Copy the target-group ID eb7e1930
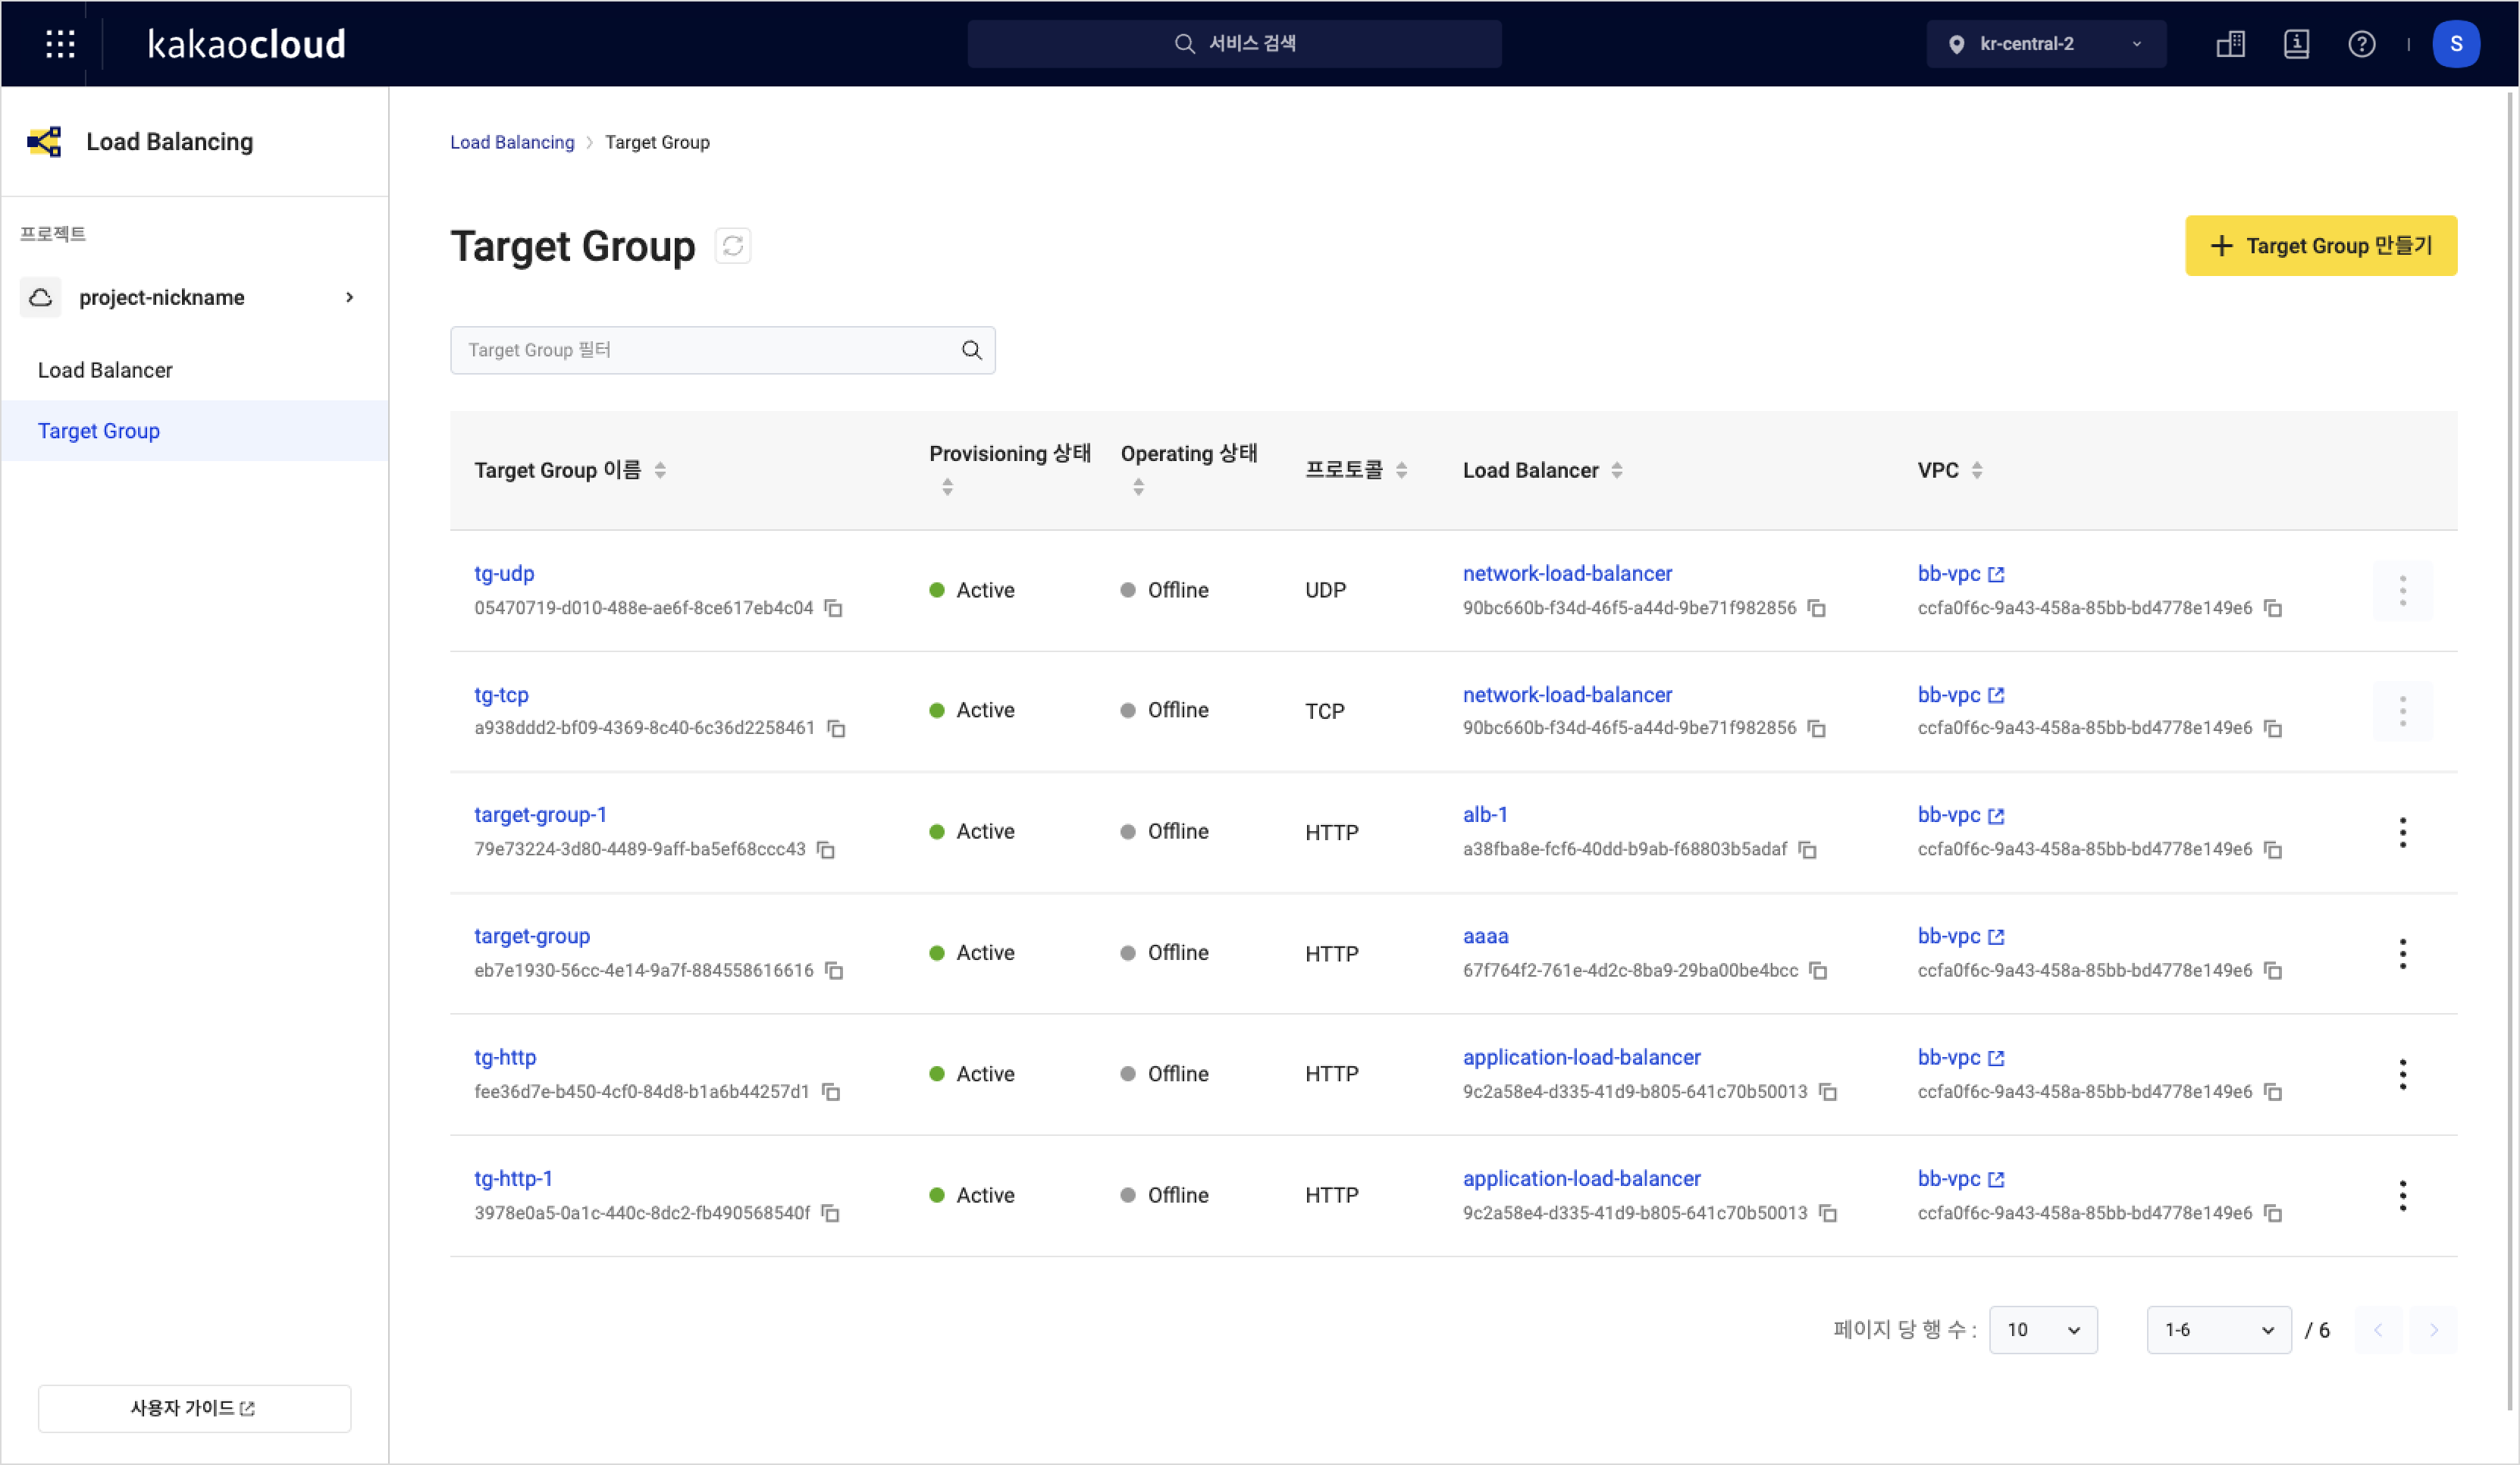This screenshot has width=2520, height=1465. (834, 970)
